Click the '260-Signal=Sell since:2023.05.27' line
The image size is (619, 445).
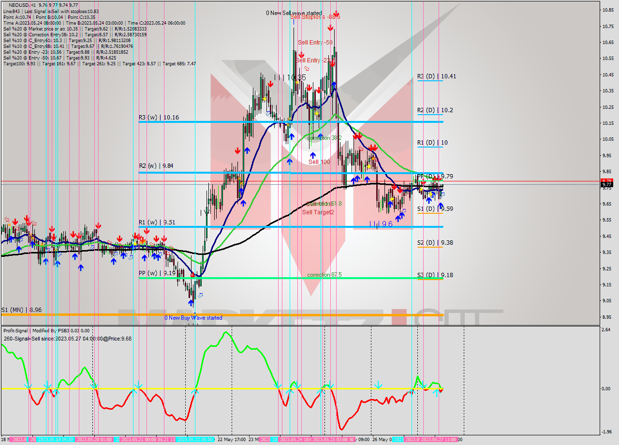[68, 339]
